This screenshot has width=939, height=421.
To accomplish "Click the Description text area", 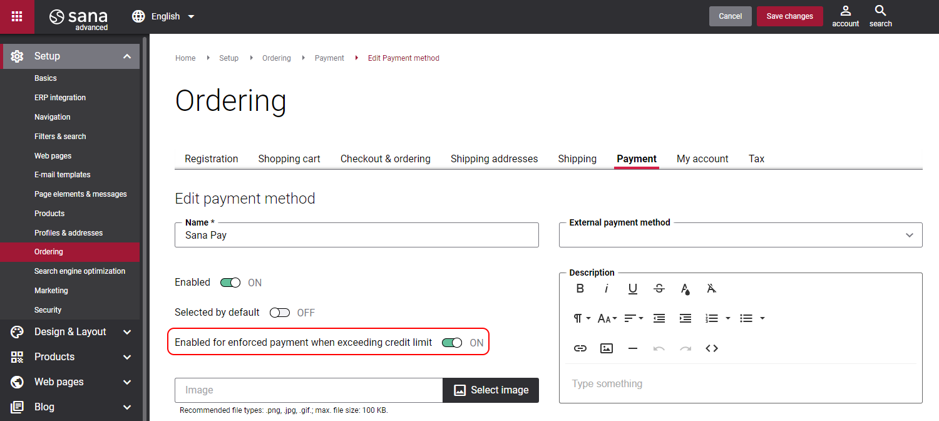I will 741,383.
